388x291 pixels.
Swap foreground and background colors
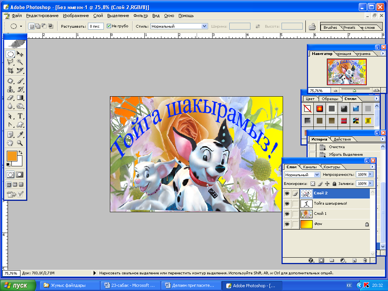[x=20, y=152]
